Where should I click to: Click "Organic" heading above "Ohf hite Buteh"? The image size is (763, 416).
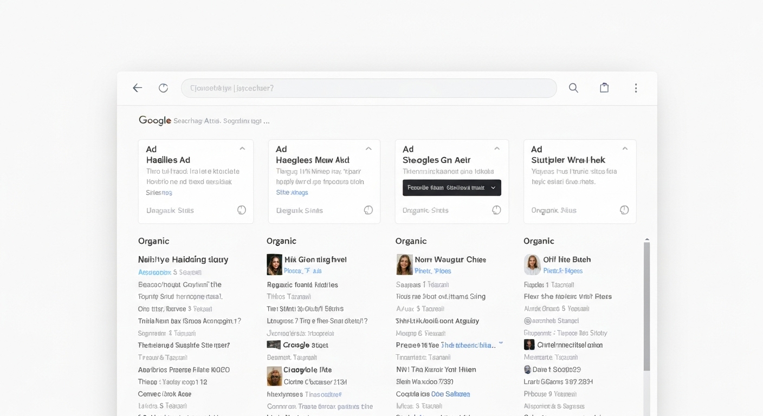coord(539,241)
